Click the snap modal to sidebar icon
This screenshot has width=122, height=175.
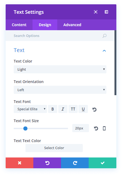106,12
